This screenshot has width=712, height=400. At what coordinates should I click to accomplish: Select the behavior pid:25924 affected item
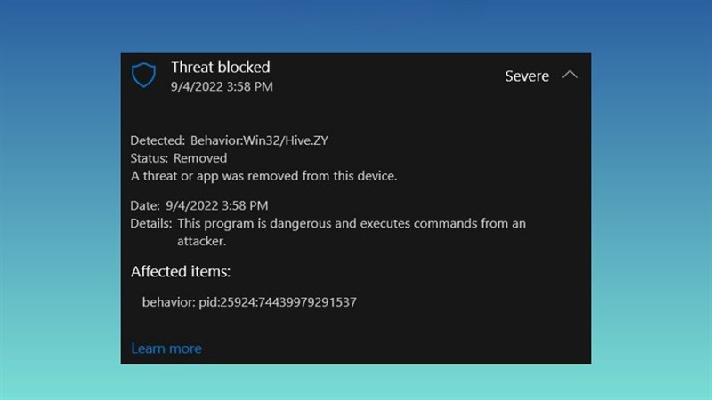coord(249,302)
